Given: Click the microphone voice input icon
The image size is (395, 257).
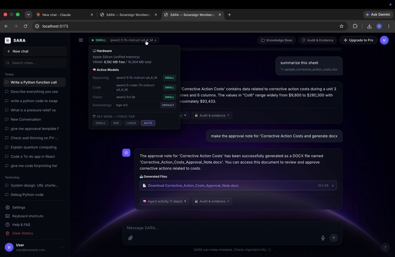Looking at the screenshot, I should [322, 238].
